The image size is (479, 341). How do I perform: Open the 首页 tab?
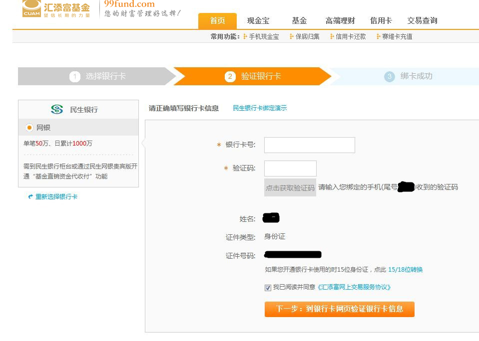click(x=217, y=21)
